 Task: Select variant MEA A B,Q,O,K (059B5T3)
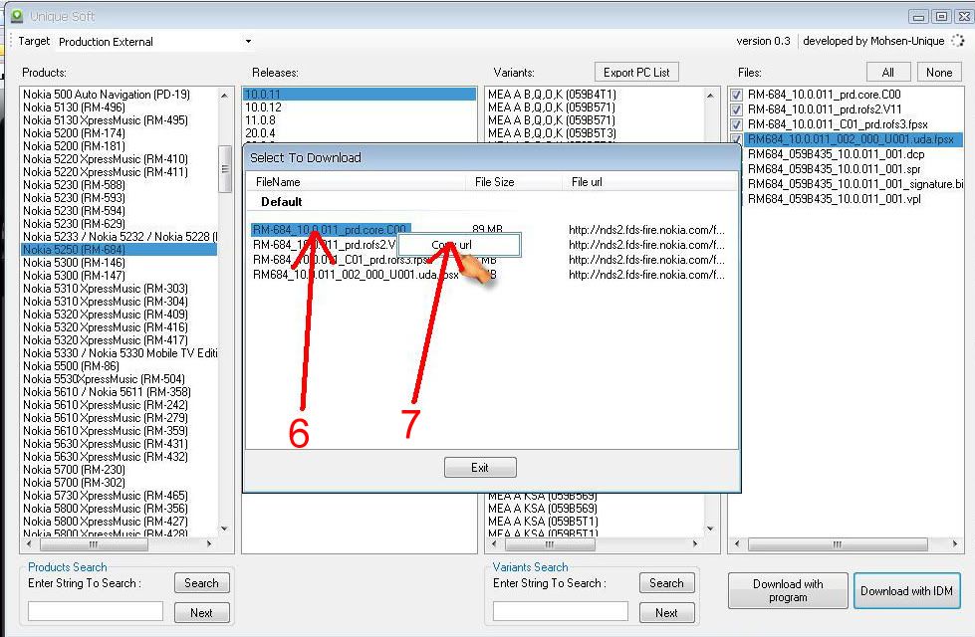[x=552, y=133]
